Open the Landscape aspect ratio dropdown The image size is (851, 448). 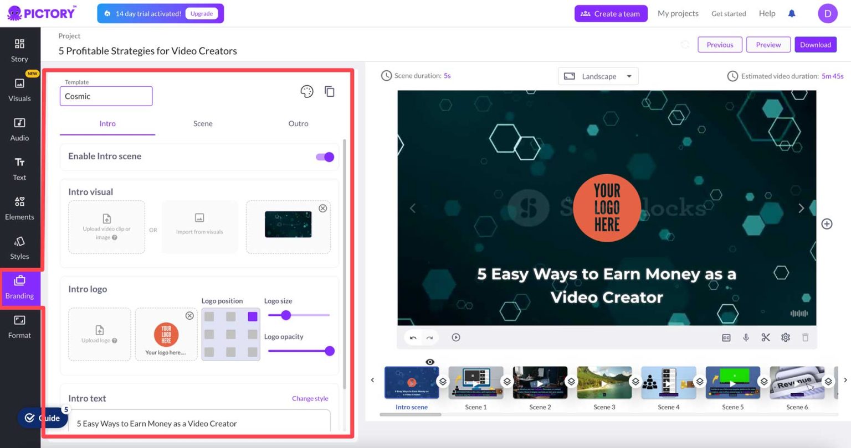598,76
